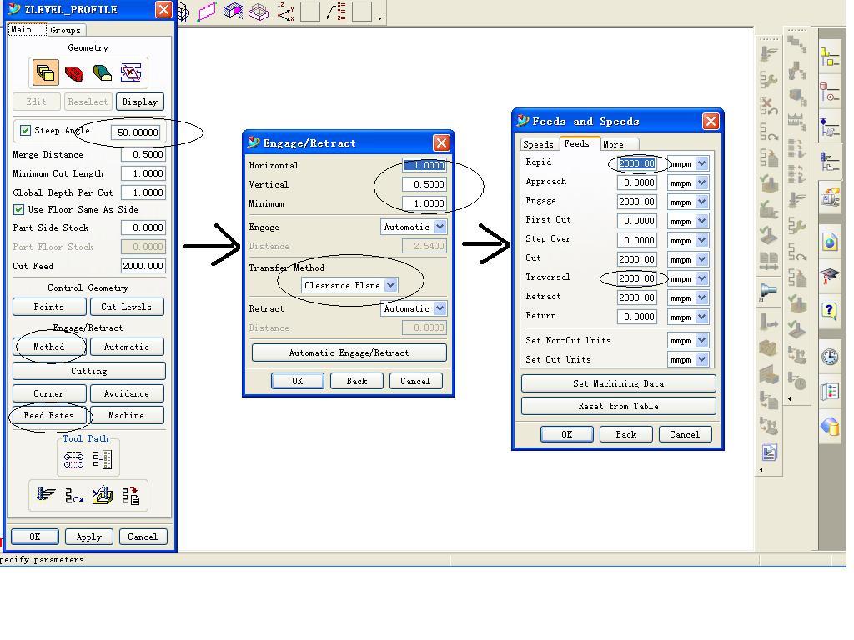
Task: Click the Replay tool path icon
Action: pos(74,495)
